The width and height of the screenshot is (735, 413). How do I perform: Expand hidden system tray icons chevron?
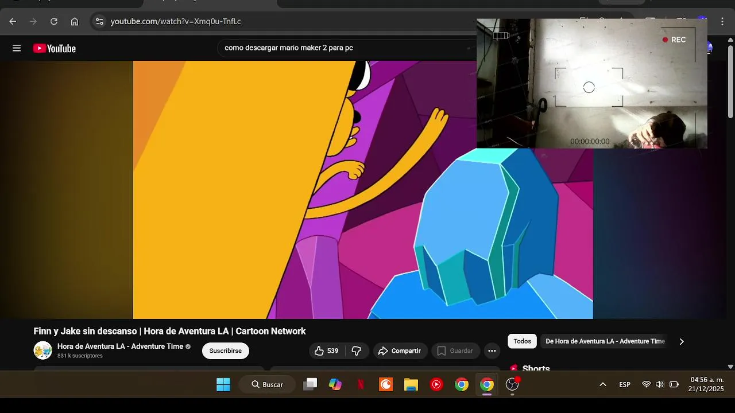(603, 384)
